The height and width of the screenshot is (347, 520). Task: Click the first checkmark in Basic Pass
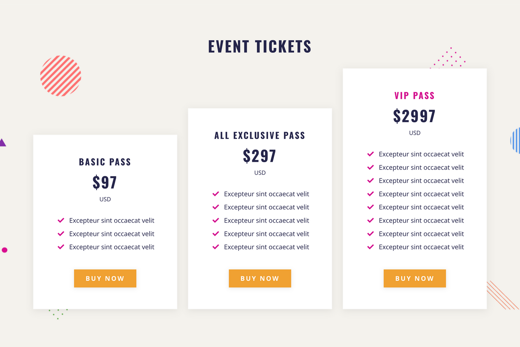pyautogui.click(x=61, y=221)
